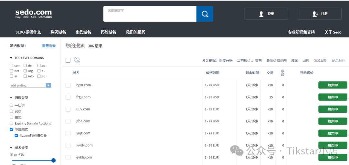The height and width of the screenshot is (165, 349).
Task: Click the 注册 register button
Action: 319,14
